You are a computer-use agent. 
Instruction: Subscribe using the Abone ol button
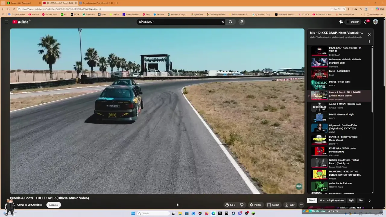(54, 205)
